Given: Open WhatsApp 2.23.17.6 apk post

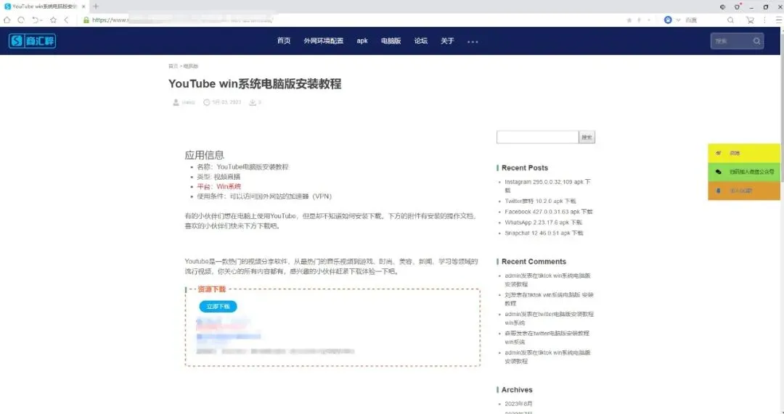Looking at the screenshot, I should point(544,223).
